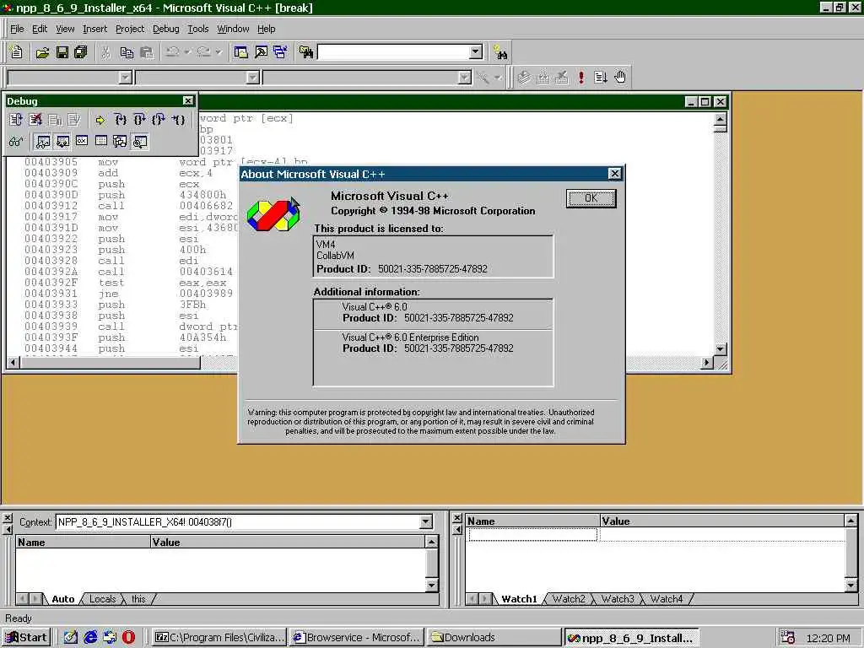Click the Apply Code Changes icon
Screen dimensions: 864x648
point(74,120)
